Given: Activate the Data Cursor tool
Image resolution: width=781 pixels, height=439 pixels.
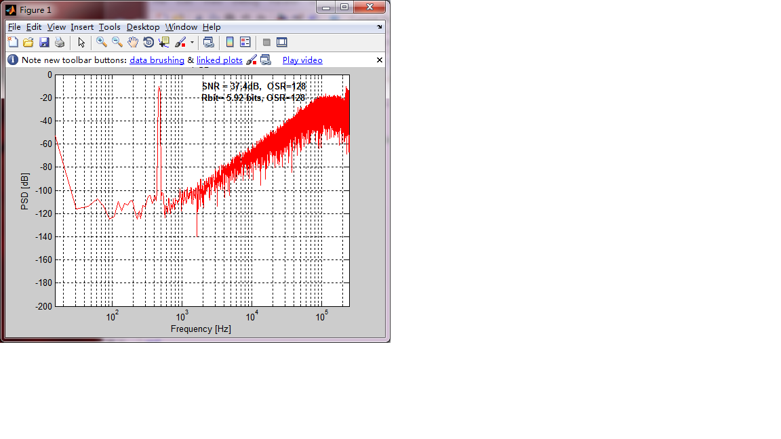Looking at the screenshot, I should [164, 42].
